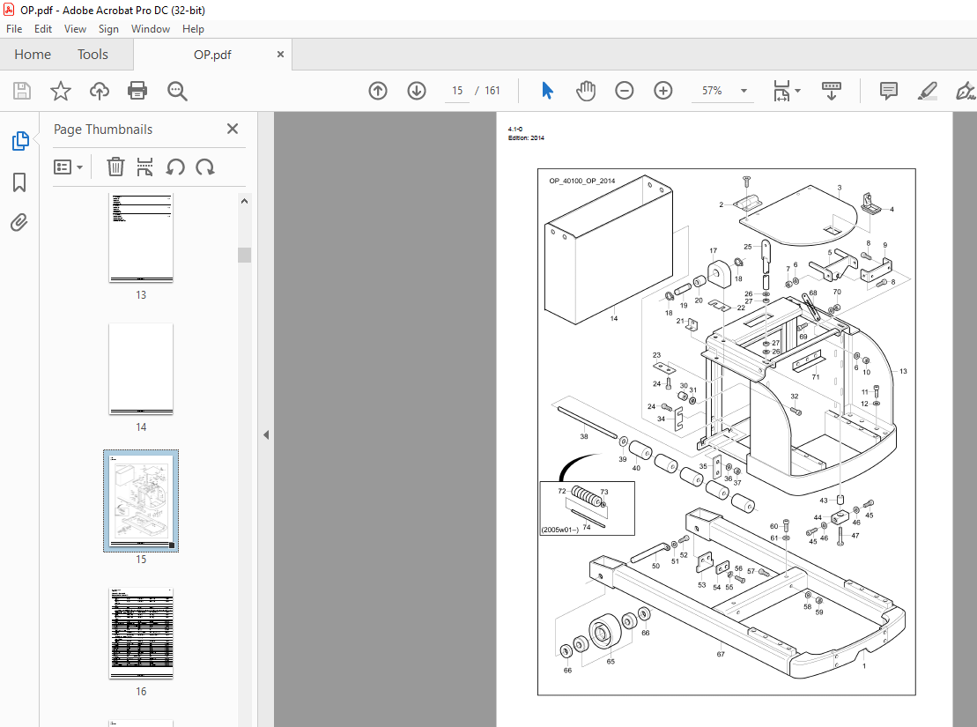Open the Attachments paperclip panel
This screenshot has width=977, height=727.
click(19, 223)
